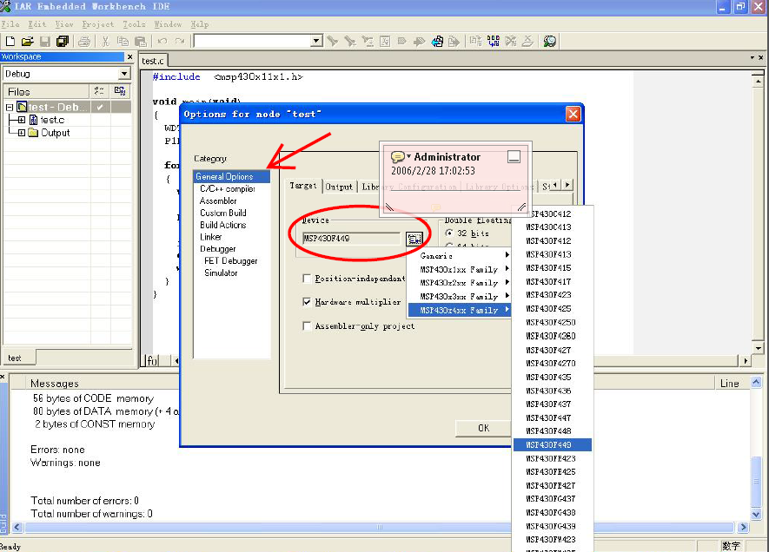The width and height of the screenshot is (769, 552).
Task: Click OK in the Options dialog
Action: click(484, 428)
